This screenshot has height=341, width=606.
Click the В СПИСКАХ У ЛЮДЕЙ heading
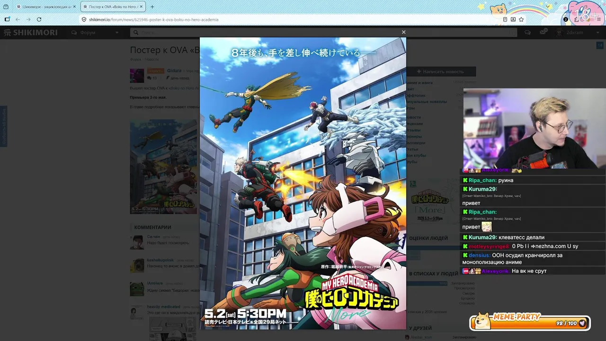click(434, 274)
